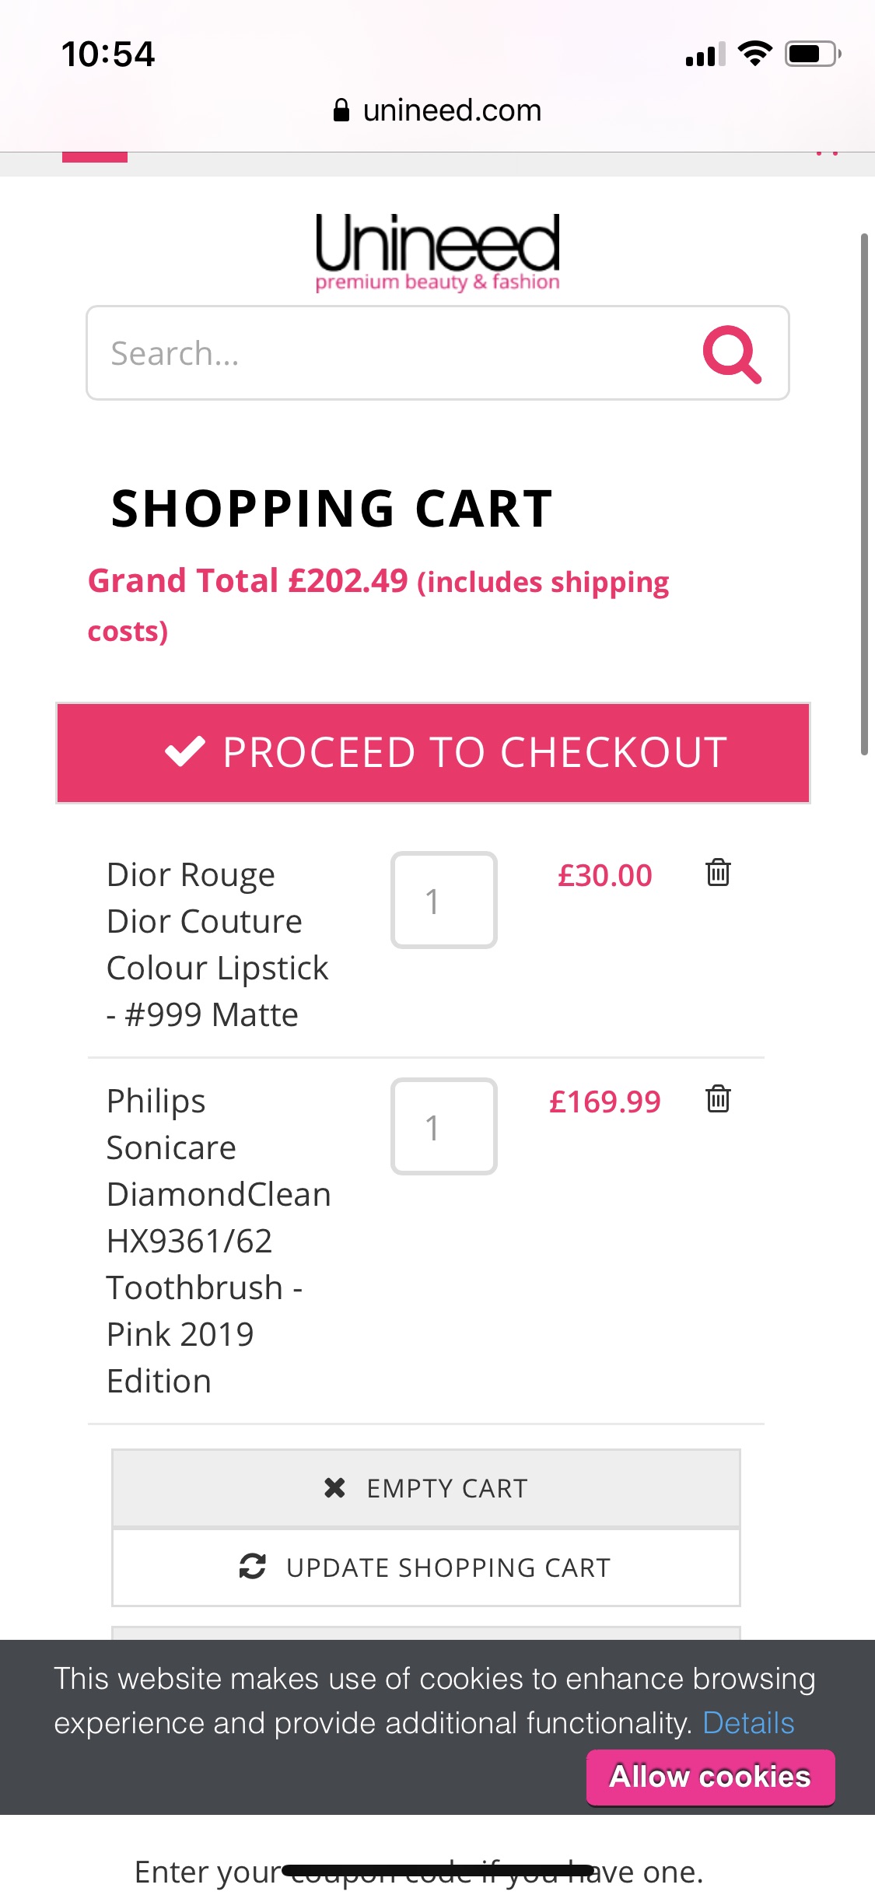Click the Unineed logo

pos(437,252)
